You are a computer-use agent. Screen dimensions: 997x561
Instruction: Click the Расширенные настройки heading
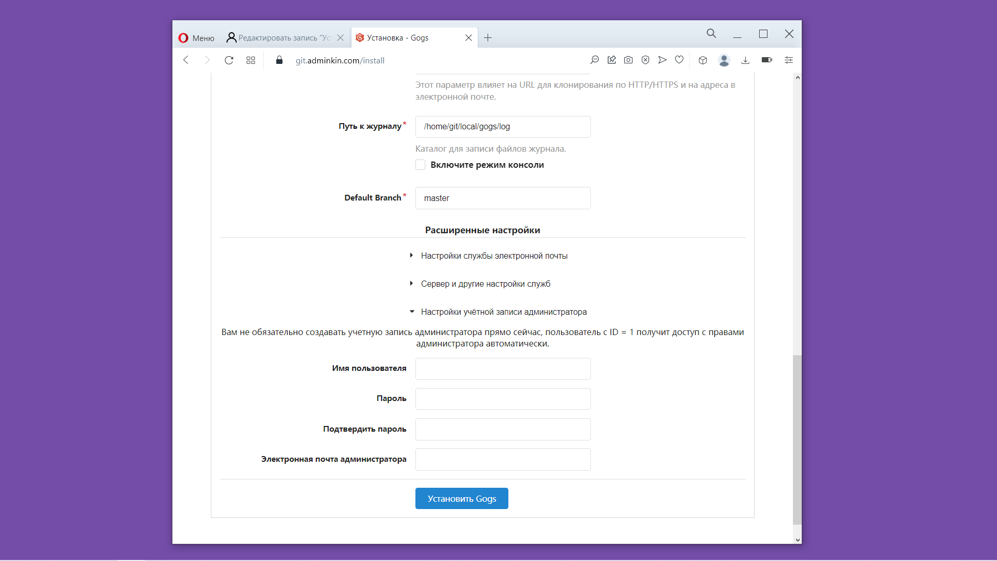[482, 230]
